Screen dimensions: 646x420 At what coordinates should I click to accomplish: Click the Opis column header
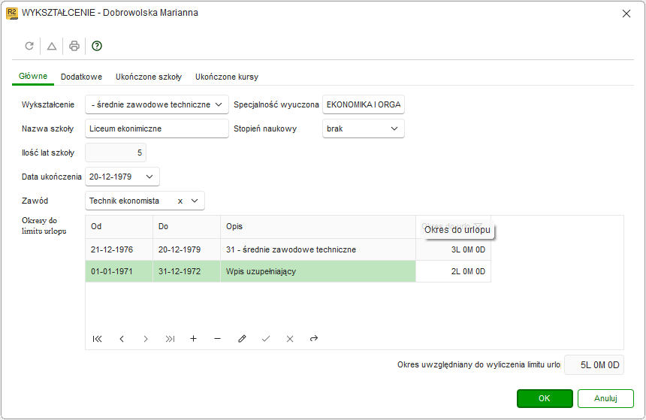318,227
